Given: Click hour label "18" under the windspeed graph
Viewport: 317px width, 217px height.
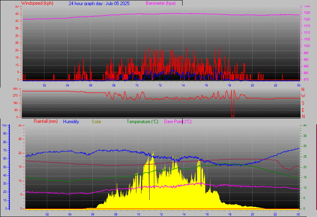Looking at the screenshot, I should coord(229,85).
